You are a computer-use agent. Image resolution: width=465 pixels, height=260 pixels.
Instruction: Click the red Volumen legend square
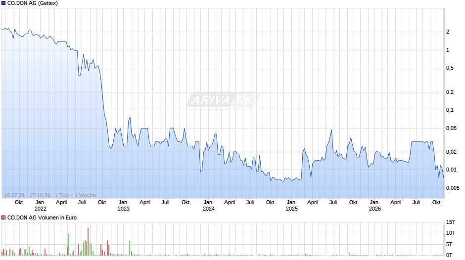click(3, 217)
